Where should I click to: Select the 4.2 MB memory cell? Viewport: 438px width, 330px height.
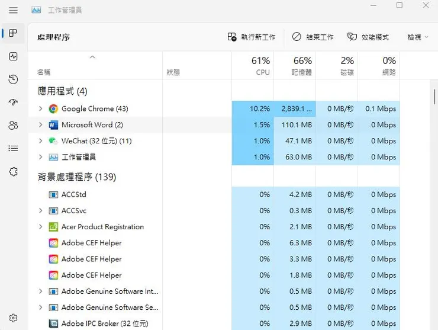tap(295, 195)
